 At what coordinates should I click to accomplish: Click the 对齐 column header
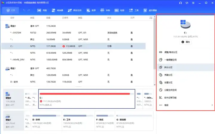click(x=132, y=18)
